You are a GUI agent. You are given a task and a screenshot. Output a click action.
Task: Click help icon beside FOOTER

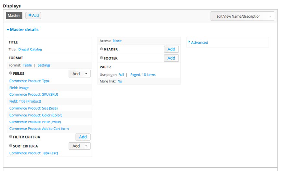coord(102,58)
